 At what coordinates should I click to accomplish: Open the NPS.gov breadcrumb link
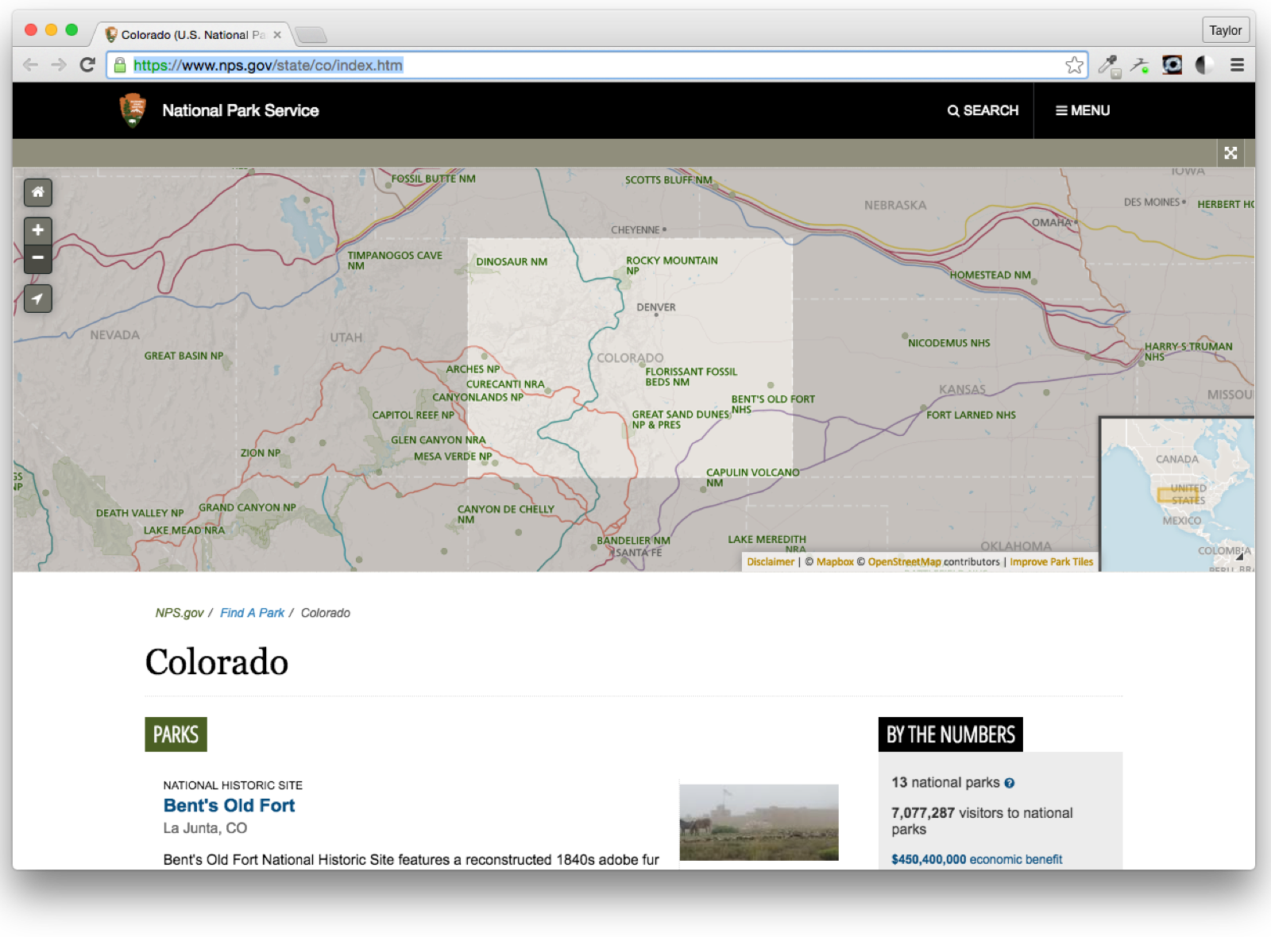pyautogui.click(x=180, y=613)
